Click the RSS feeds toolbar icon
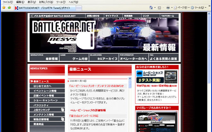The image size is (212, 132). click(x=159, y=8)
